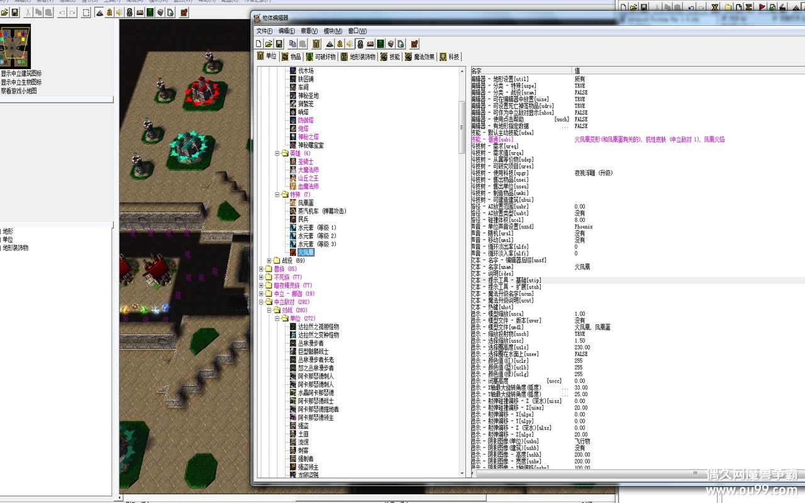The height and width of the screenshot is (503, 805).
Task: Open the 文件(F) menu
Action: [265, 31]
